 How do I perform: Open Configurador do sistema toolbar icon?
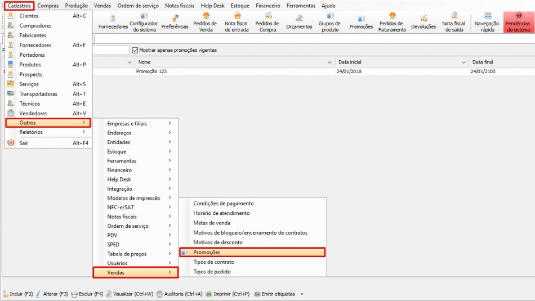click(x=144, y=22)
